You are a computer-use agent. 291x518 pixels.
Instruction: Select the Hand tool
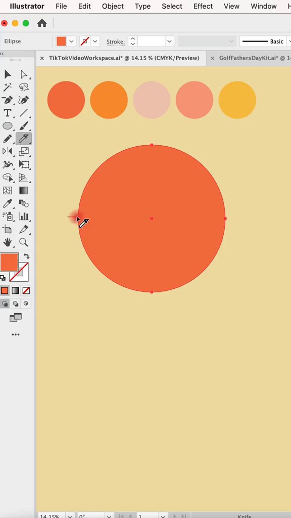(8, 242)
